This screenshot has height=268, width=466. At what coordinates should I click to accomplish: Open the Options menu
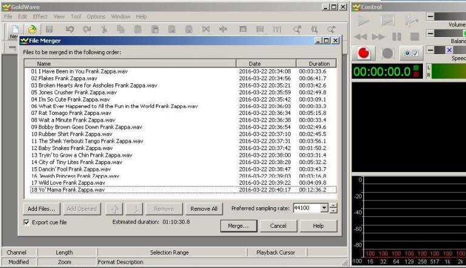pyautogui.click(x=95, y=16)
